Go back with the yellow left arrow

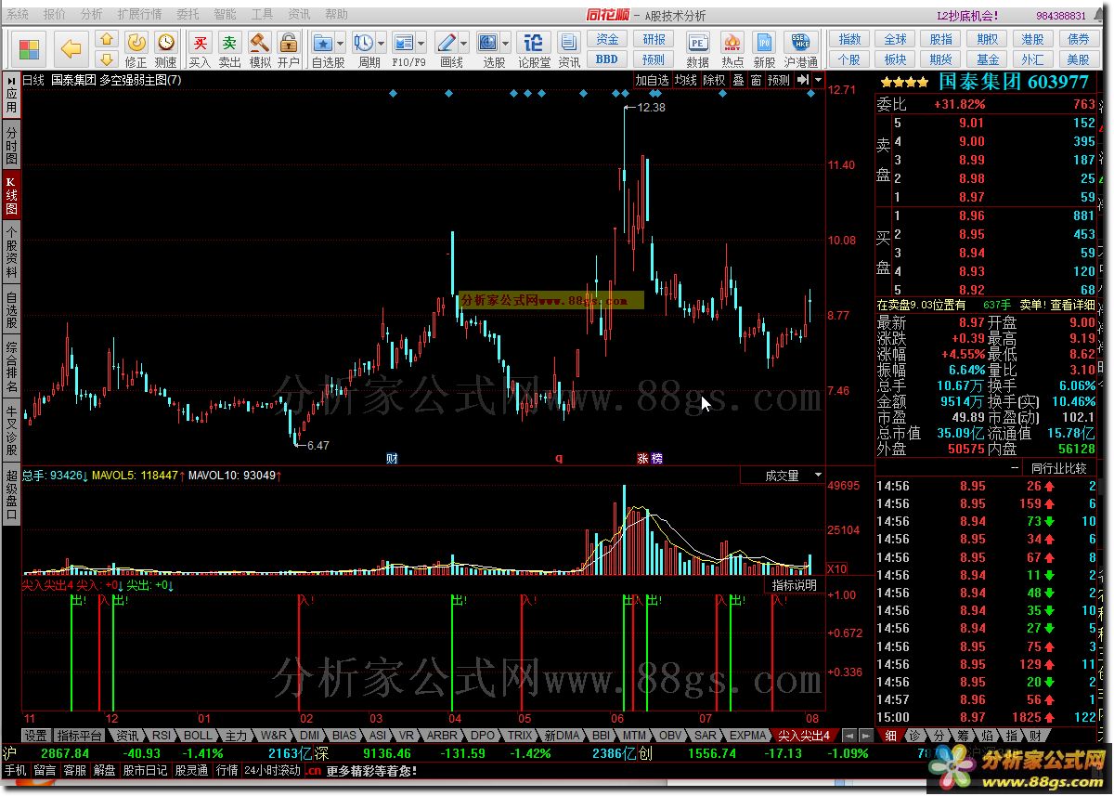click(x=71, y=48)
